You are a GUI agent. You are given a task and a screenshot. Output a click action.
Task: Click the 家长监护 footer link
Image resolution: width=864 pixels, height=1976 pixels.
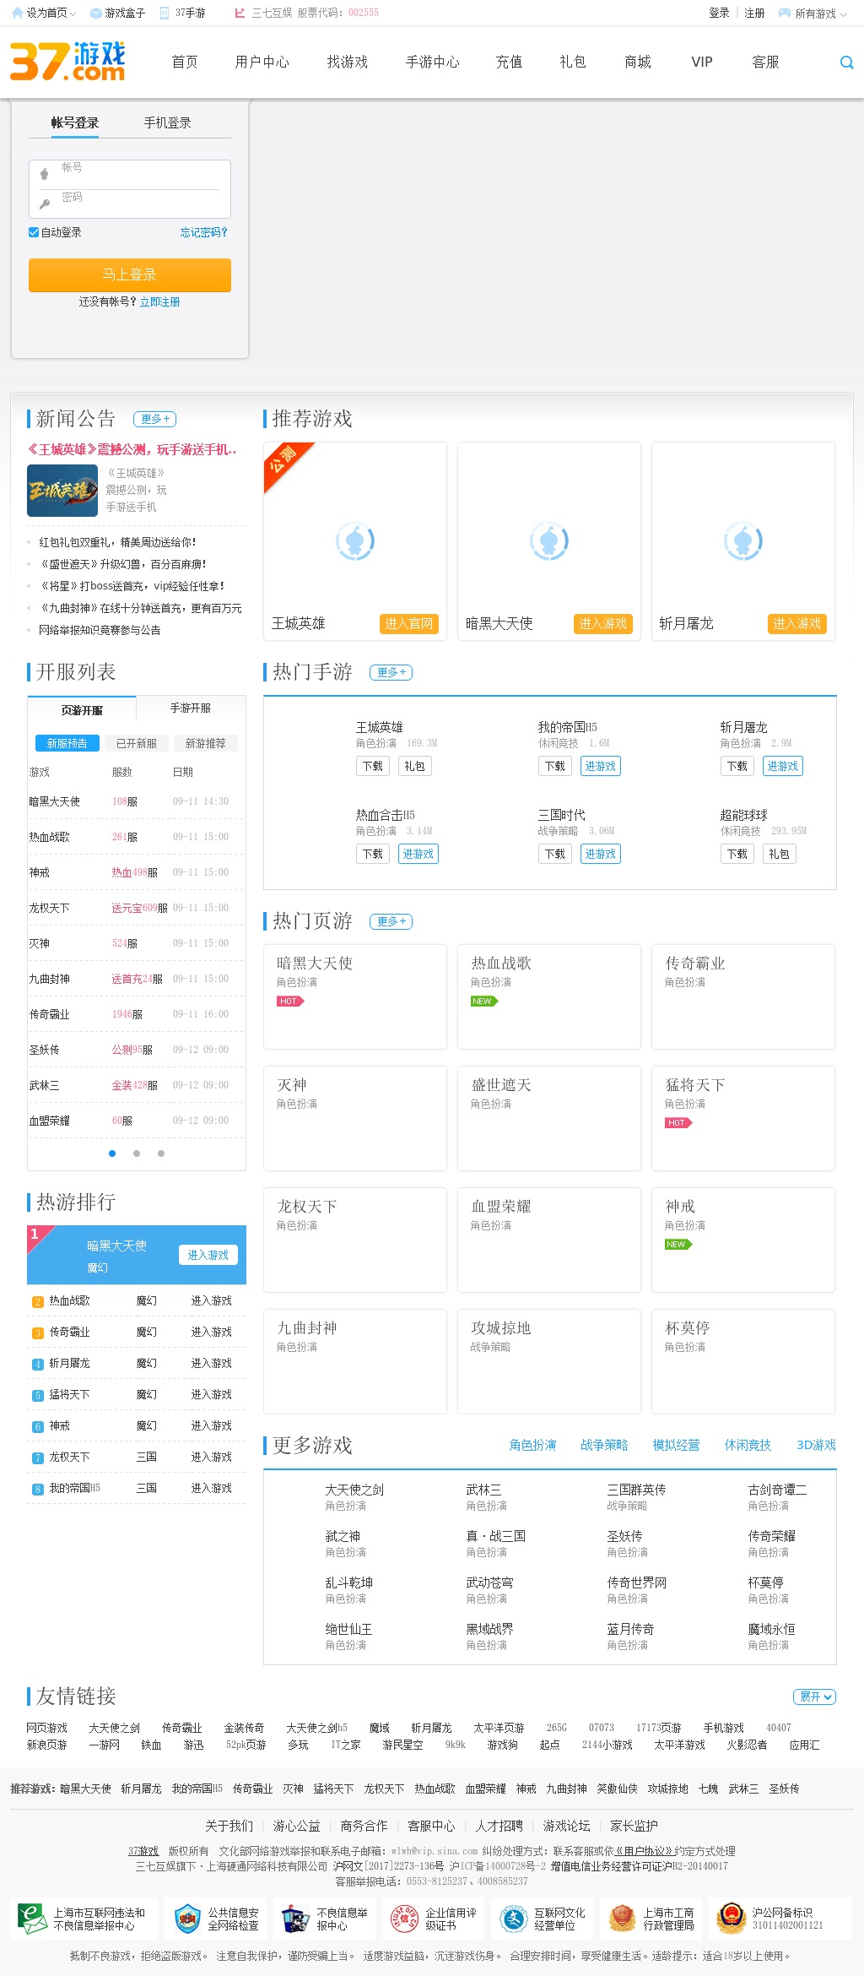click(634, 1826)
